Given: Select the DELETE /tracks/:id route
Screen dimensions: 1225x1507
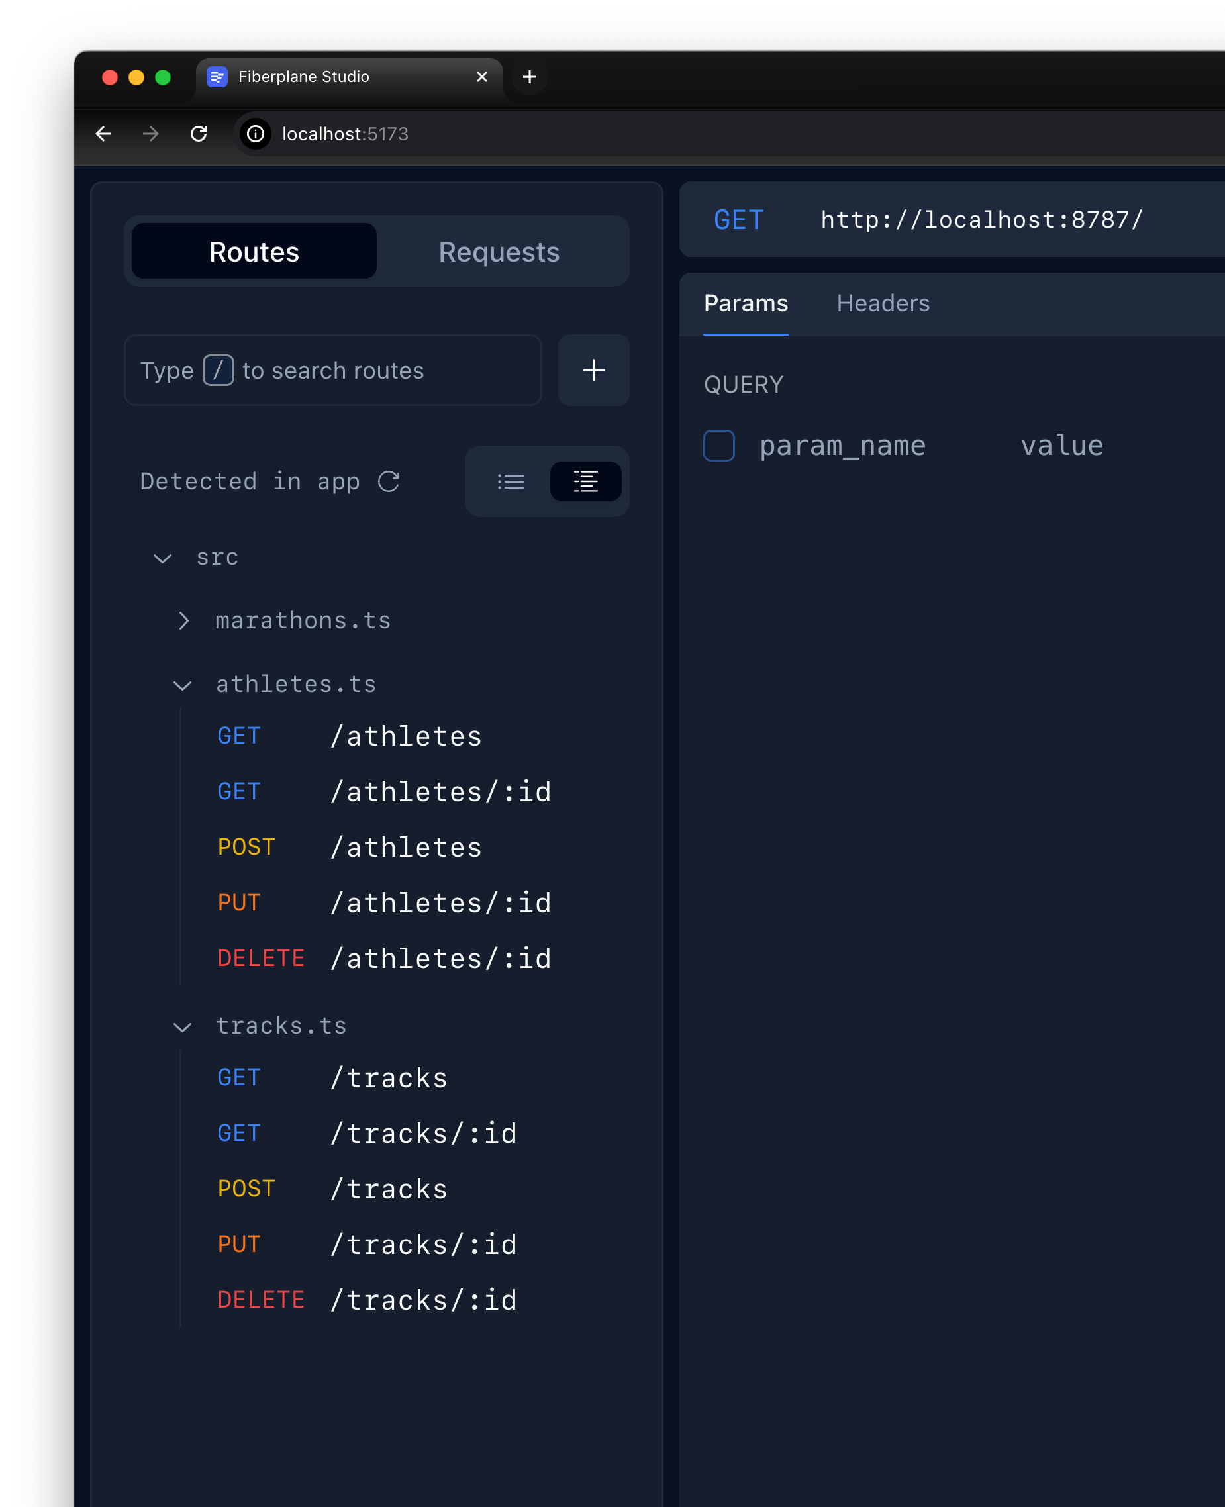Looking at the screenshot, I should click(x=423, y=1299).
